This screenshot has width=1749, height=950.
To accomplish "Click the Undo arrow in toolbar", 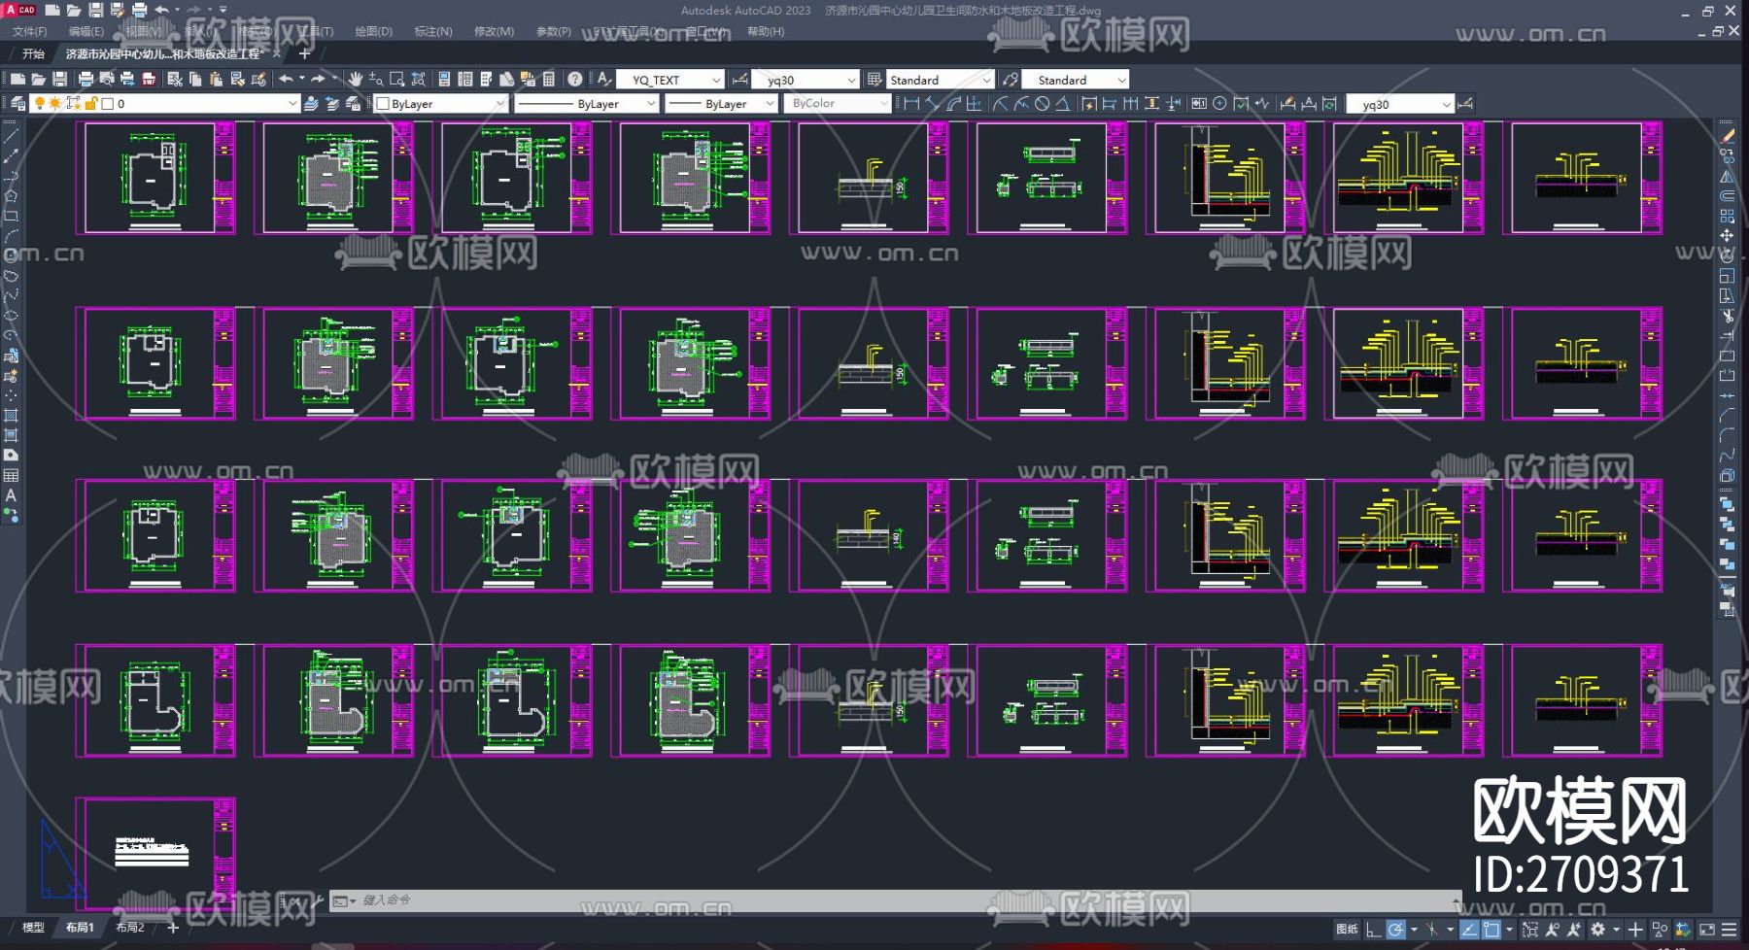I will (286, 80).
